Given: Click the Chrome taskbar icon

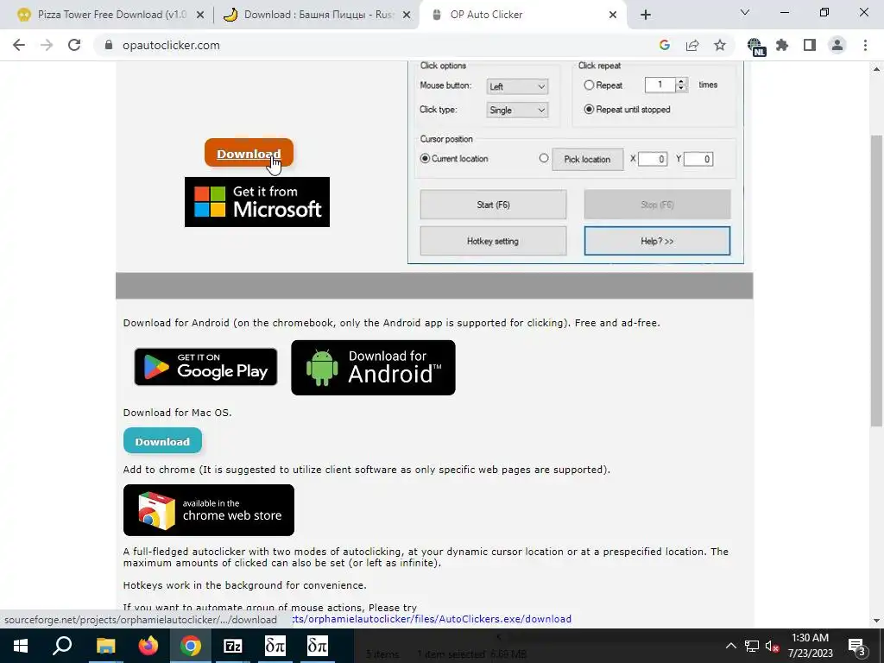Looking at the screenshot, I should pos(191,646).
